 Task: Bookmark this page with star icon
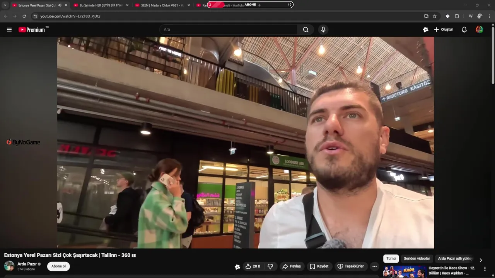pos(435,16)
